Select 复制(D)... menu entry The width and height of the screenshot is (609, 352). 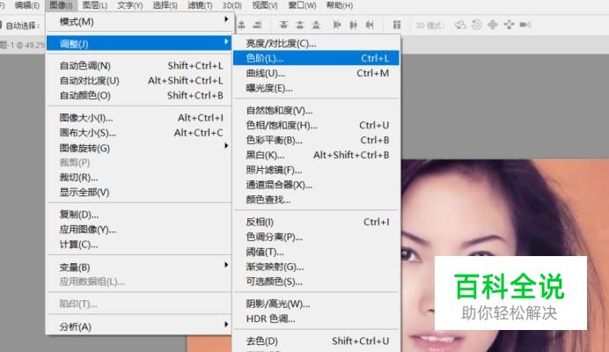coord(139,215)
